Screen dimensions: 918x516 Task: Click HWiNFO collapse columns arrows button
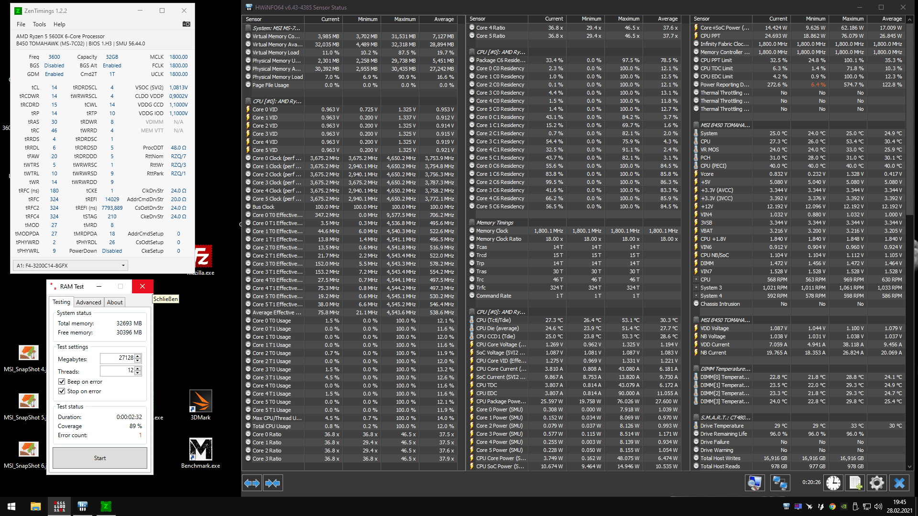[x=273, y=483]
